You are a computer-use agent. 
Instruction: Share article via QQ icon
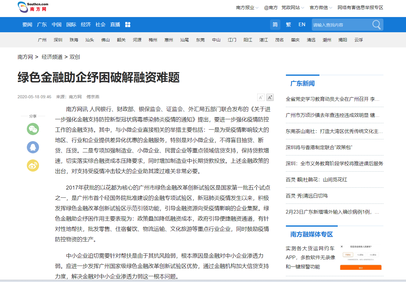[33, 147]
